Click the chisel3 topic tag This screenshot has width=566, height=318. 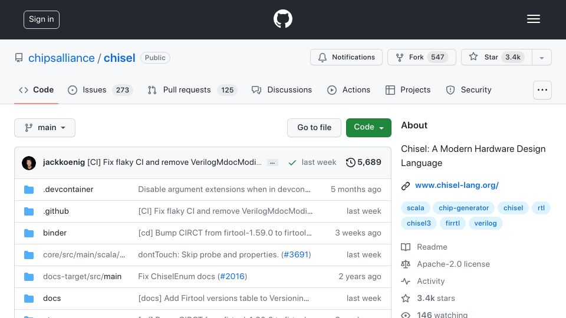[x=419, y=223]
